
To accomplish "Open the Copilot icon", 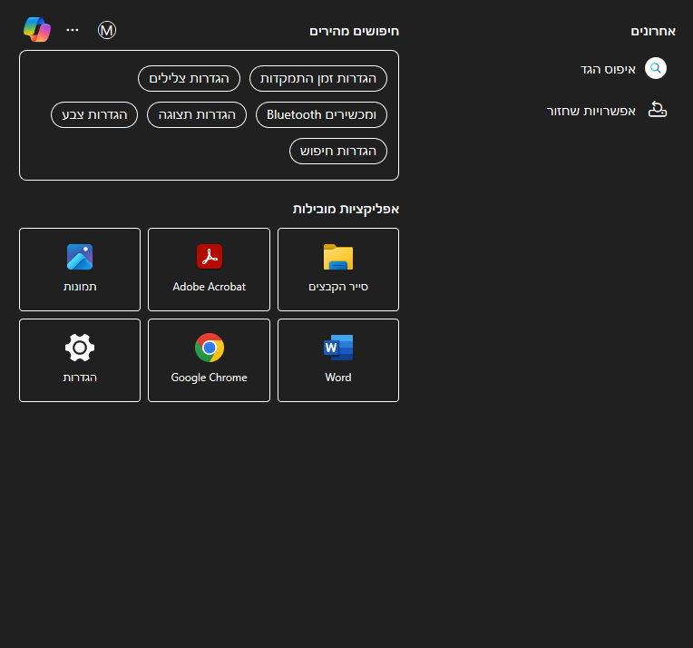I will pyautogui.click(x=37, y=30).
